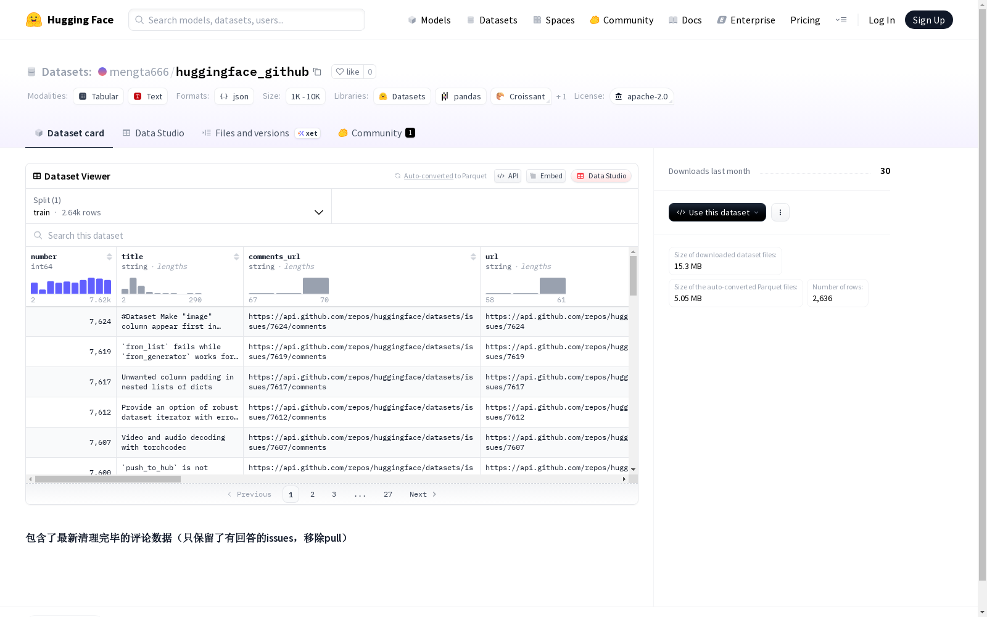987x617 pixels.
Task: Open the mengta666 profile link
Action: pos(139,72)
